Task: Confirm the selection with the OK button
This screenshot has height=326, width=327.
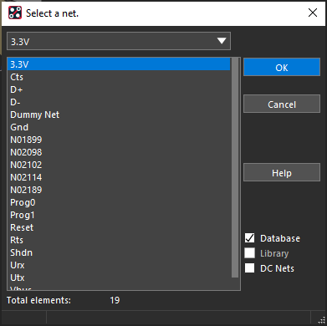Action: (282, 67)
